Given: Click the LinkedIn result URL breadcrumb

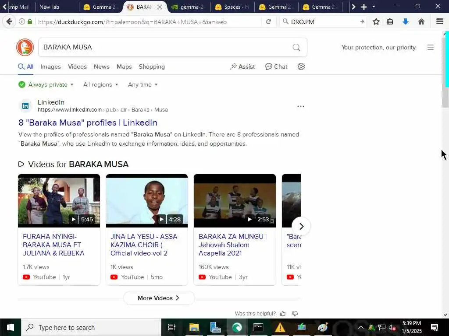Looking at the screenshot, I should point(103,110).
